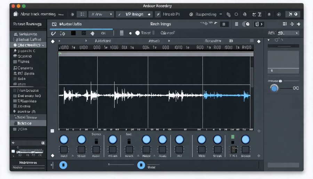
Task: Click the 'Oda eoof' button in editor toolbar
Action: pos(168,33)
